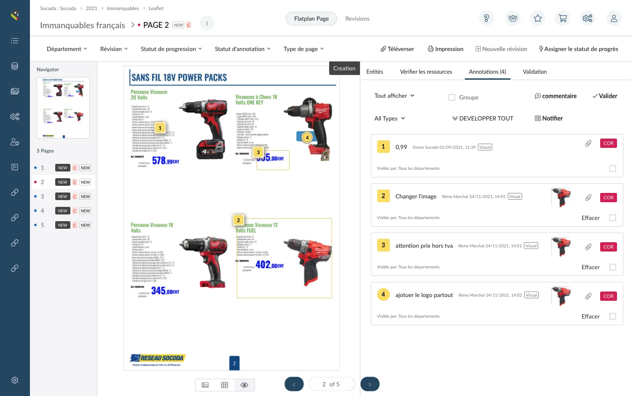Expand Statut d'annotation dropdown
This screenshot has height=396, width=633.
pos(243,49)
